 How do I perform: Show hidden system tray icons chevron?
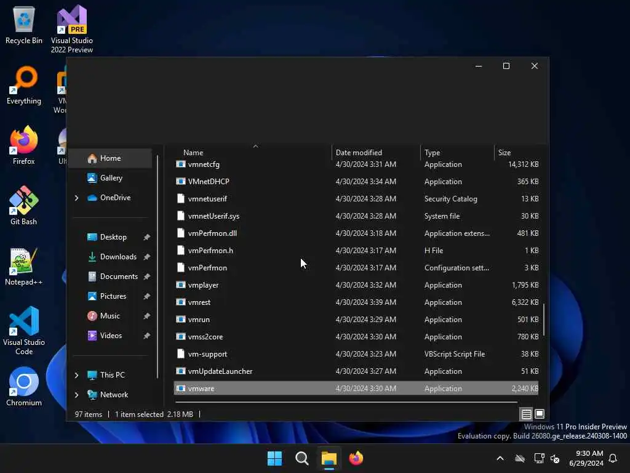[500, 458]
